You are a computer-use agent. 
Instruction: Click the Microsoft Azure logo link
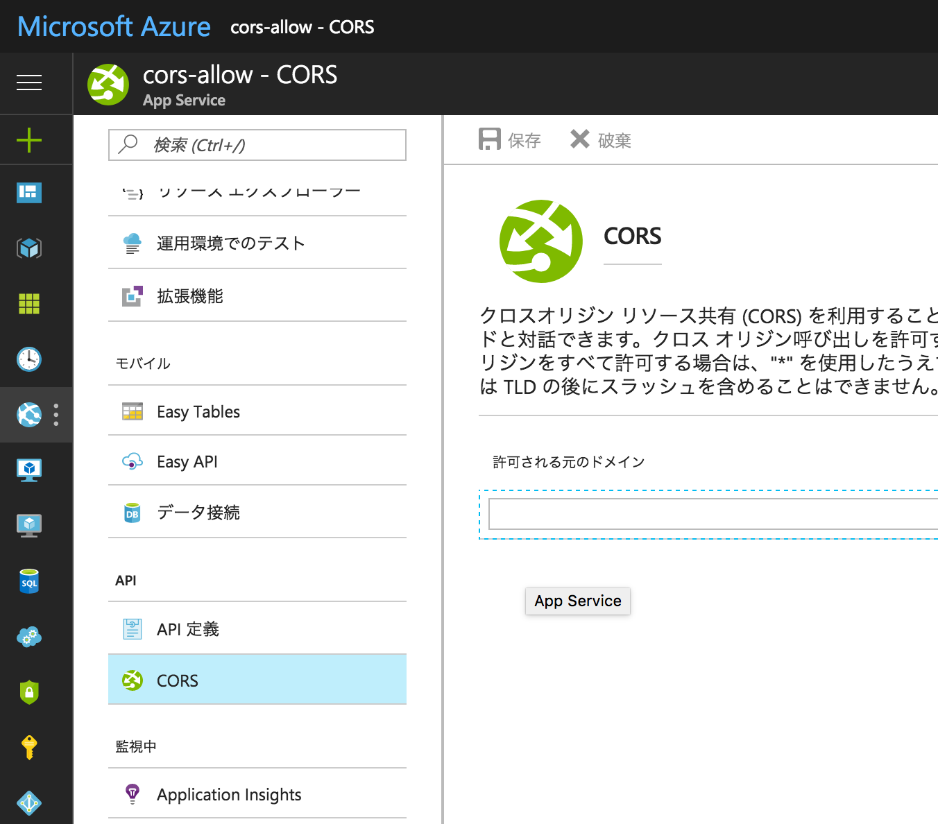click(114, 26)
